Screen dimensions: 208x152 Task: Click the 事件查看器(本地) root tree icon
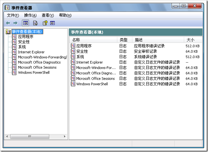click(8, 32)
